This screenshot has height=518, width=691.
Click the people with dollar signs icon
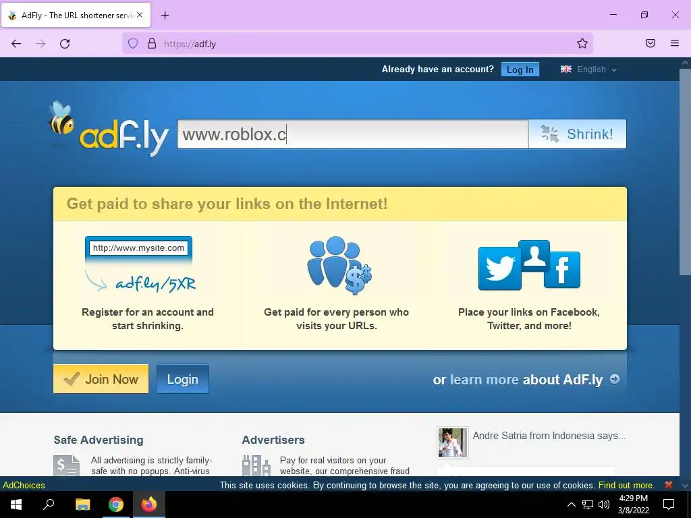click(339, 265)
